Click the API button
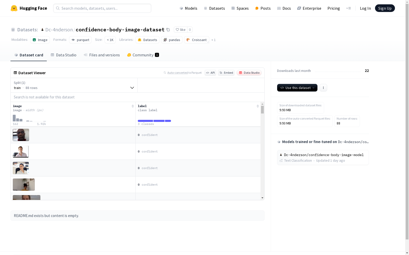409x255 pixels. coord(210,73)
